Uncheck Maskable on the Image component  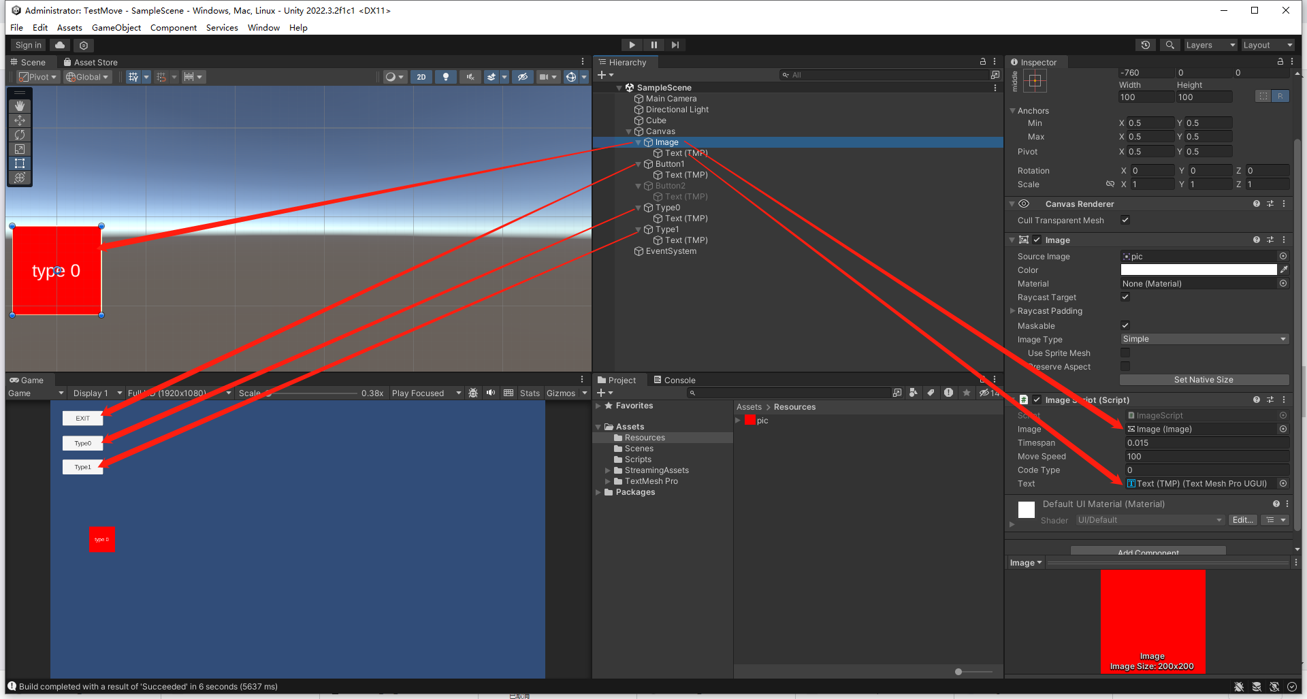tap(1125, 325)
